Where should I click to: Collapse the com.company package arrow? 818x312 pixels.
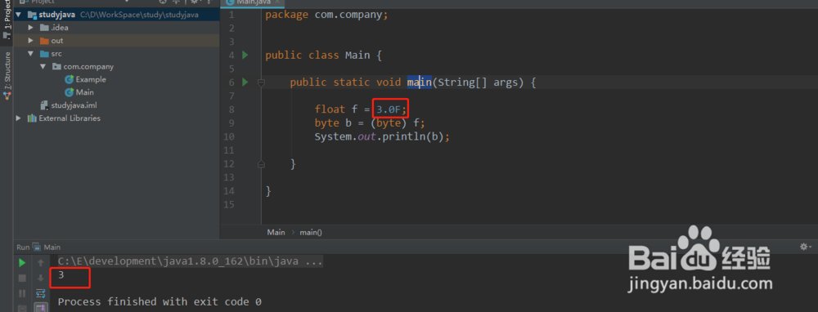(x=43, y=67)
